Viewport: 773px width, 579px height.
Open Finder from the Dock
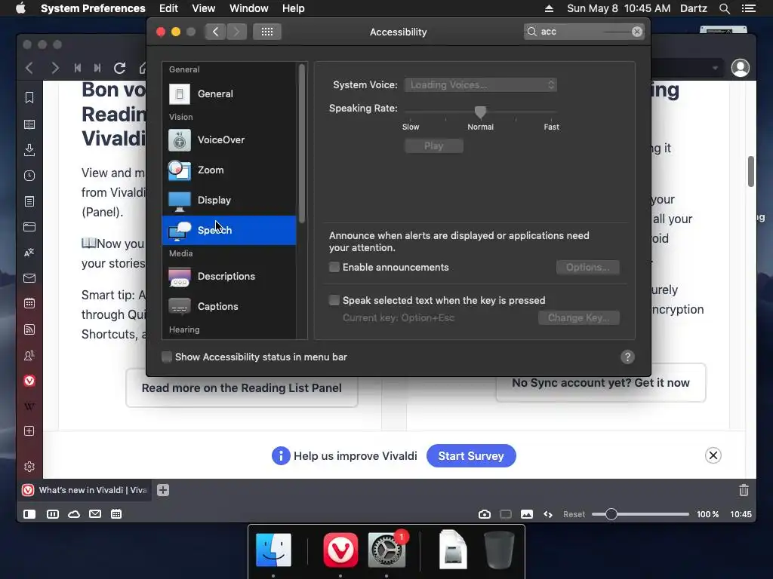(x=273, y=550)
